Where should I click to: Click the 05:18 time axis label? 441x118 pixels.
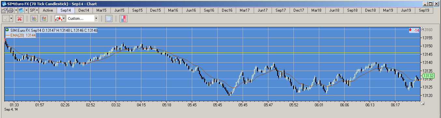pyautogui.click(x=166, y=105)
